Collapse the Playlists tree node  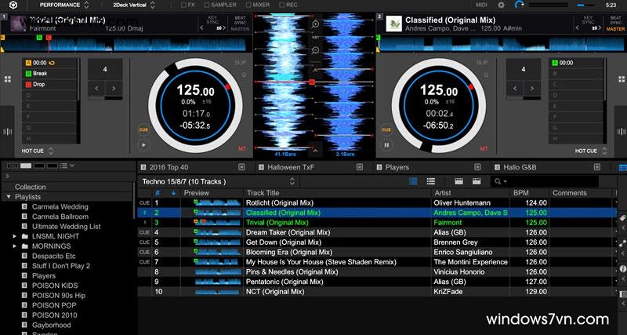point(9,197)
